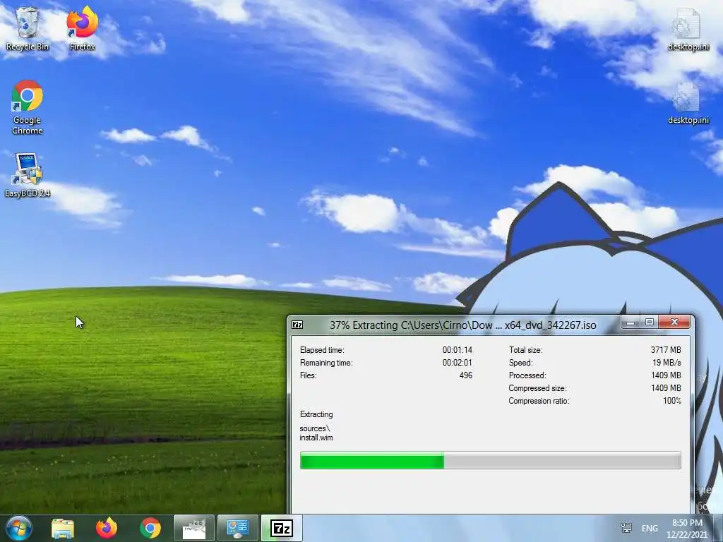Minimize the 7-Zip extracting window

coord(631,322)
